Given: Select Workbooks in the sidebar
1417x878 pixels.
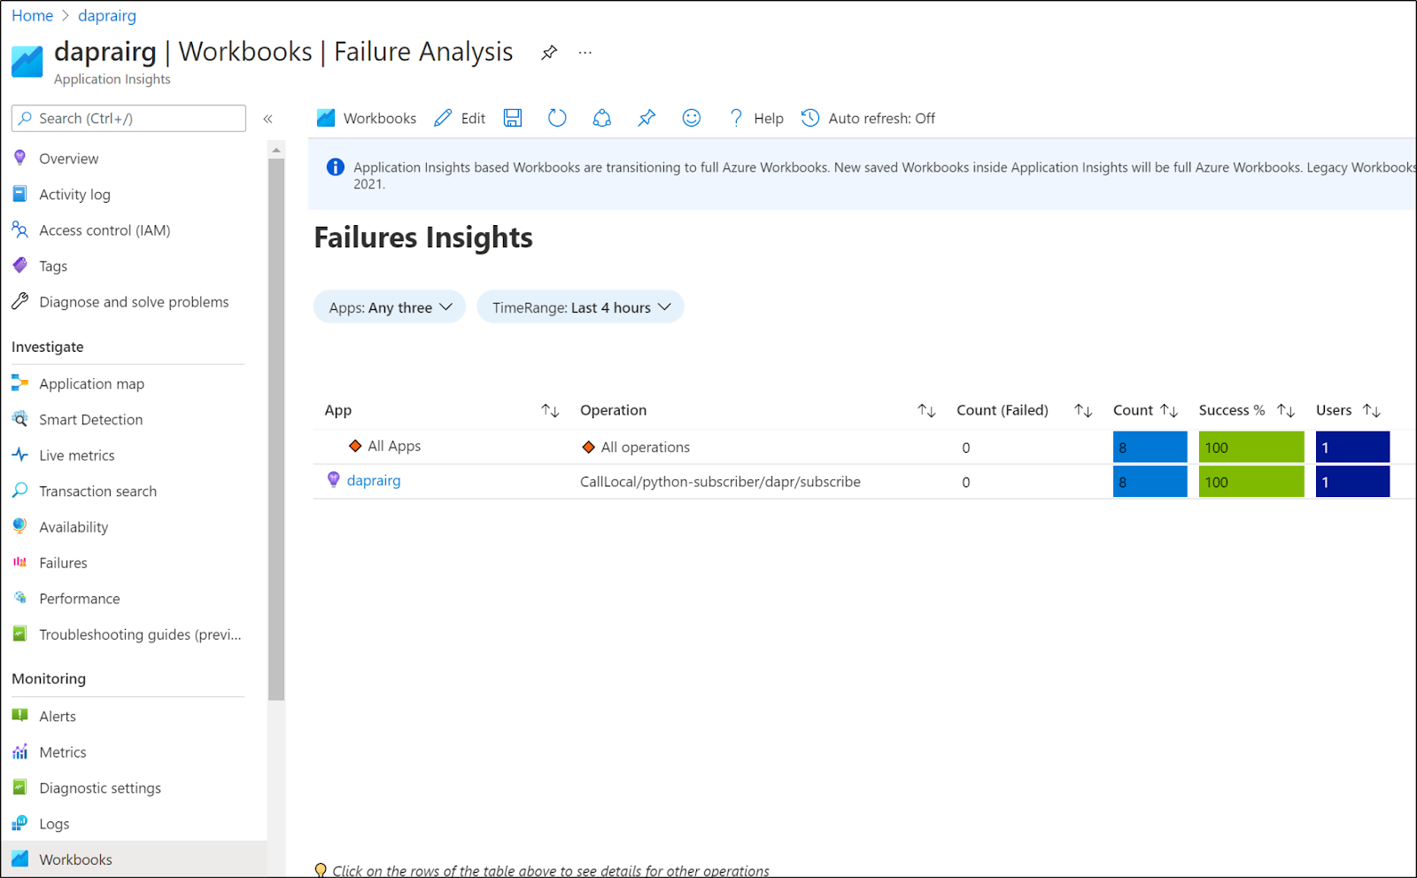Looking at the screenshot, I should click(133, 859).
